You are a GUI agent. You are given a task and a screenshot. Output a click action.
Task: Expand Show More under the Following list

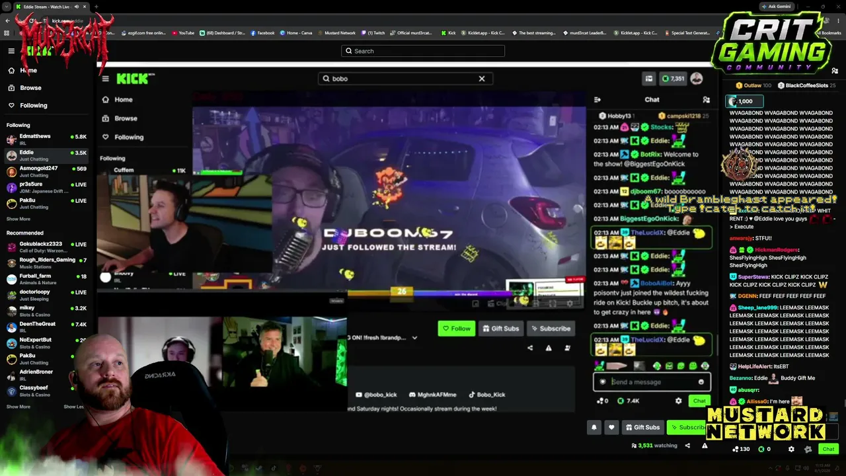click(19, 219)
